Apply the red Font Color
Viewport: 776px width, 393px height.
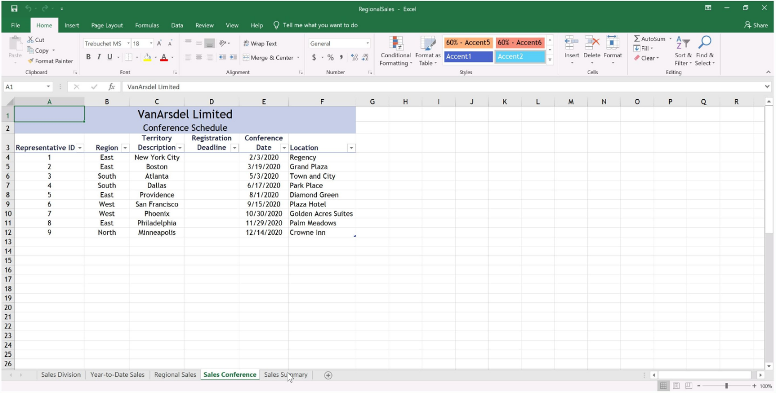coord(164,57)
